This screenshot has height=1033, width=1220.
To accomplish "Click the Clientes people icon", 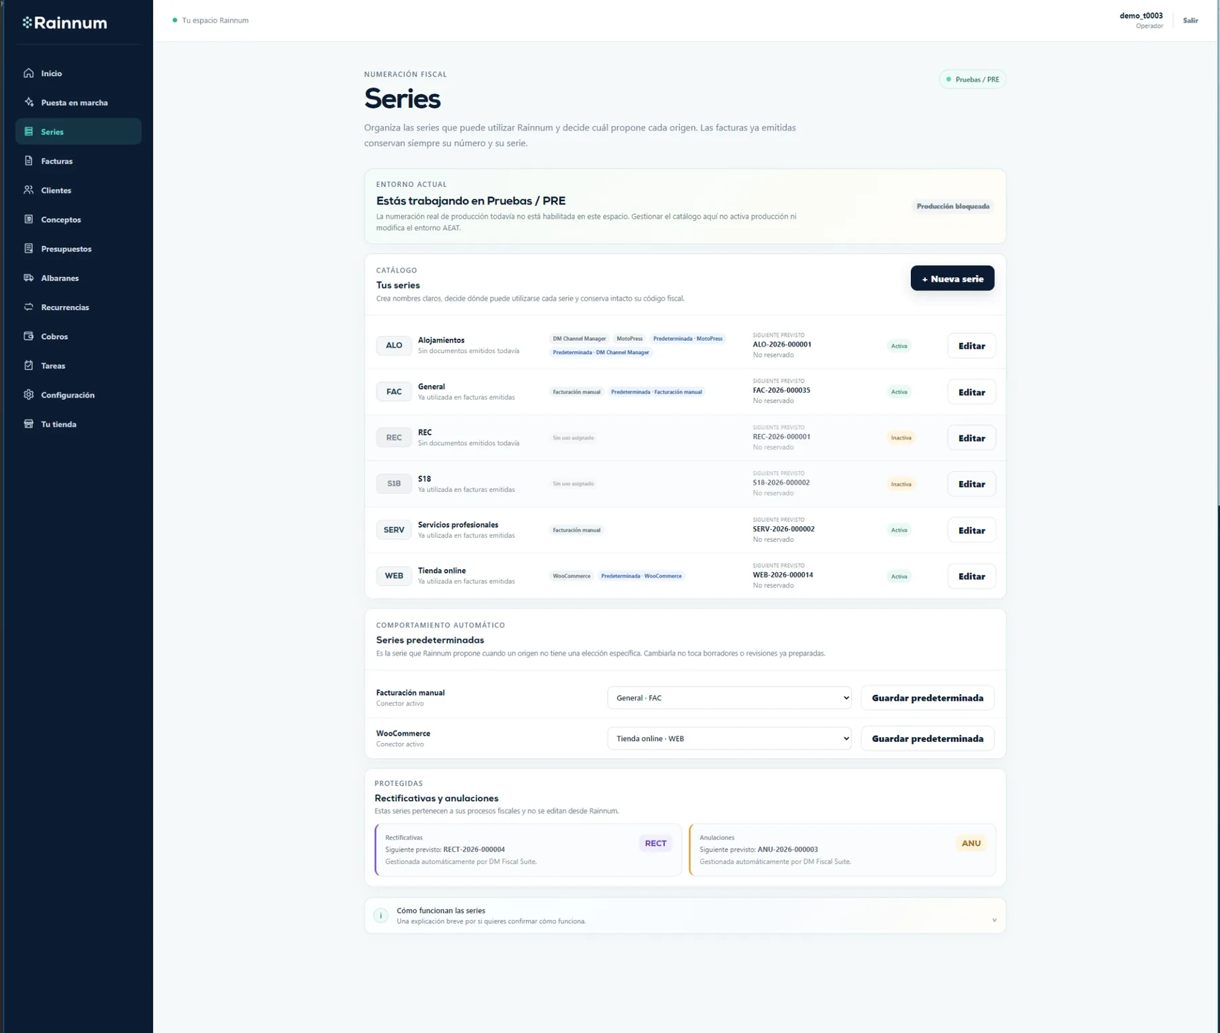I will (28, 190).
